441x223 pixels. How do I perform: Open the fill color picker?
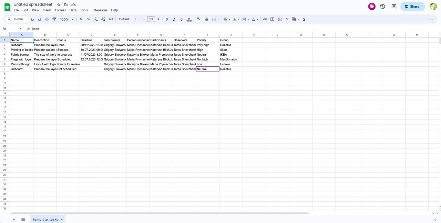tap(198, 19)
